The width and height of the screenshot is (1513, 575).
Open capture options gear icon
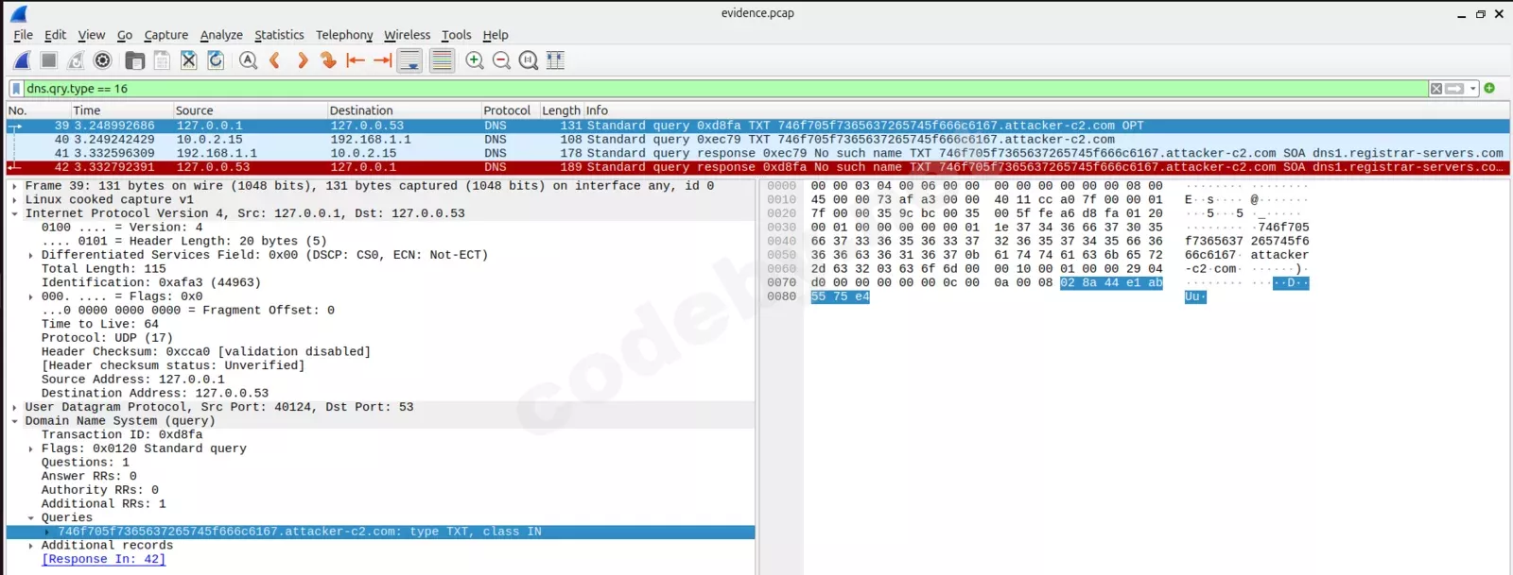tap(103, 60)
